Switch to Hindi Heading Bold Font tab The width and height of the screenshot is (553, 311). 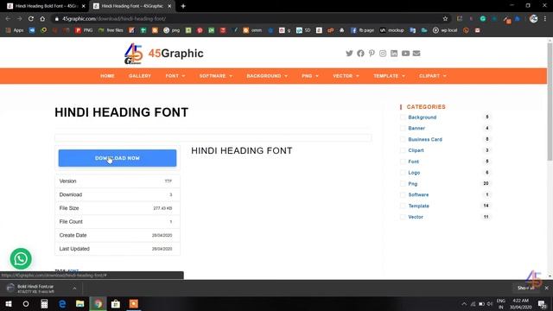click(x=45, y=6)
